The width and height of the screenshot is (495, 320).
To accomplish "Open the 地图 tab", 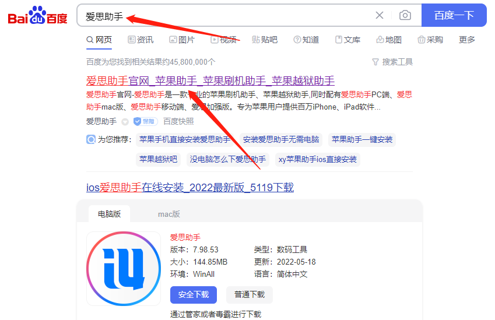I will click(389, 40).
